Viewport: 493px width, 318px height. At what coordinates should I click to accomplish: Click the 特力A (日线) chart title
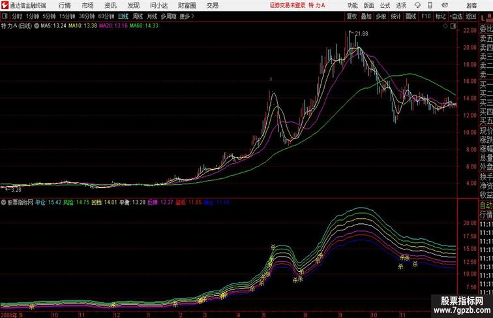(17, 26)
